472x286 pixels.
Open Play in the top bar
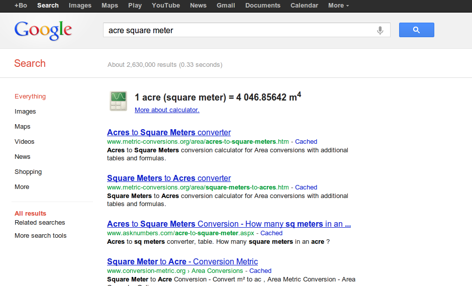click(x=135, y=6)
